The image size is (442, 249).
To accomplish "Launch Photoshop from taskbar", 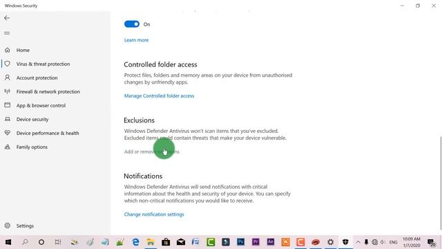I will click(x=240, y=242).
